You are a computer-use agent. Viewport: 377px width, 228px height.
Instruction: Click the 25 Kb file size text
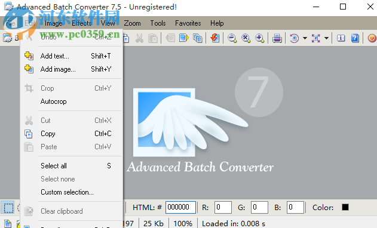154,224
